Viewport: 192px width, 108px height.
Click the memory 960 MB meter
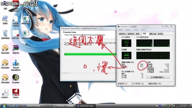coord(127,55)
